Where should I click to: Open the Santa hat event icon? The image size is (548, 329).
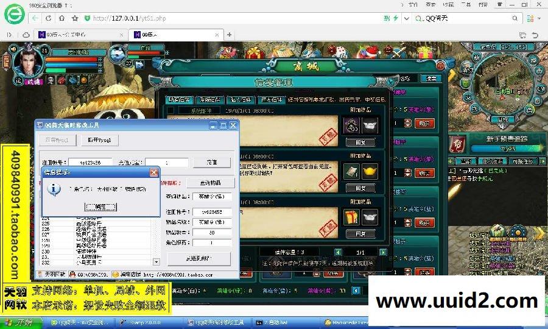point(369,52)
